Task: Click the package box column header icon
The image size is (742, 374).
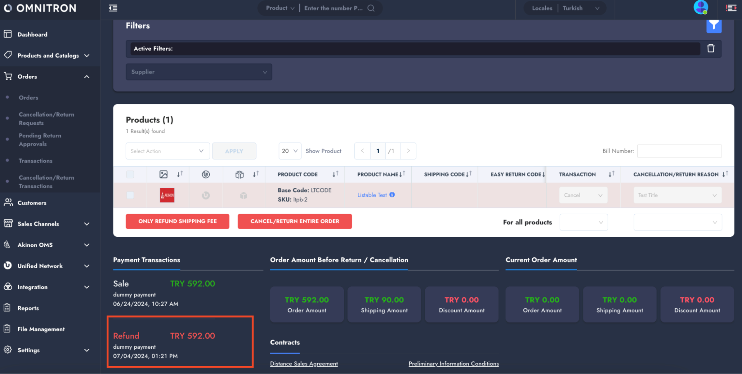Action: [239, 174]
